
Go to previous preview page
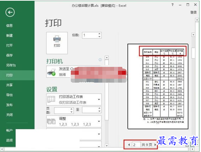(x=129, y=145)
